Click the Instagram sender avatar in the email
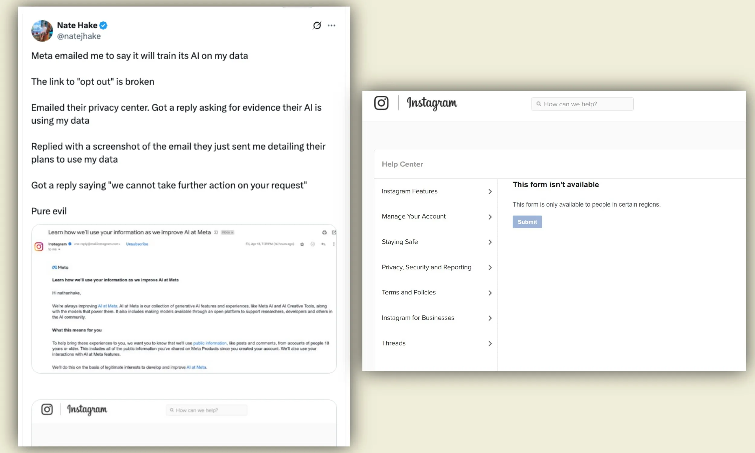 click(x=39, y=247)
